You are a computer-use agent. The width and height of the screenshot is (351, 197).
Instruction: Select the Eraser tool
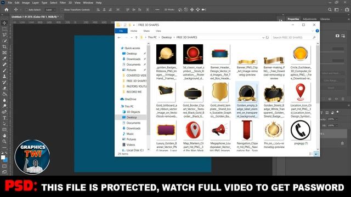(x=4, y=88)
